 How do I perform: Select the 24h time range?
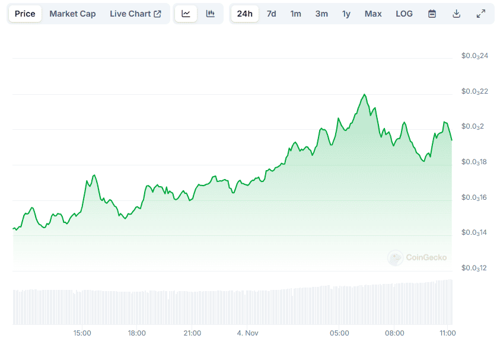point(245,14)
